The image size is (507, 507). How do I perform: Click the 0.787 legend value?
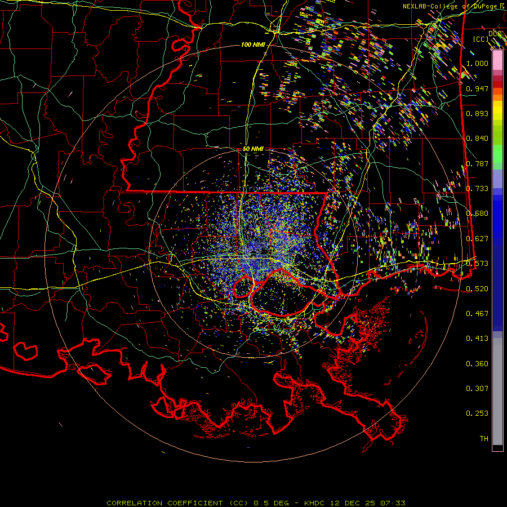click(x=477, y=163)
